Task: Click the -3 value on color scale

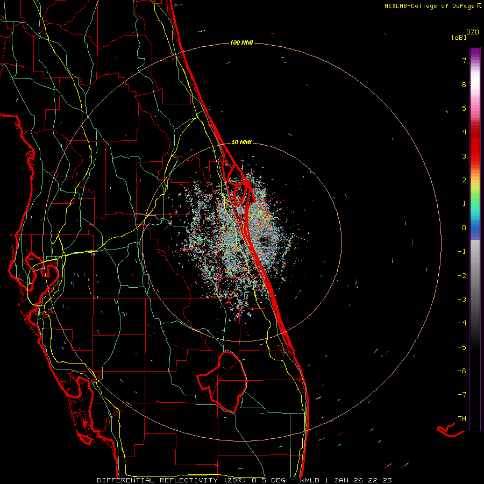Action: pos(462,300)
